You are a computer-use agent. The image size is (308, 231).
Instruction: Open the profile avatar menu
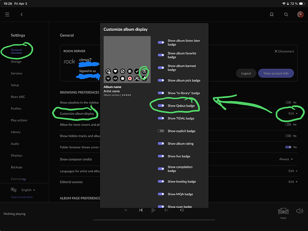point(300,14)
